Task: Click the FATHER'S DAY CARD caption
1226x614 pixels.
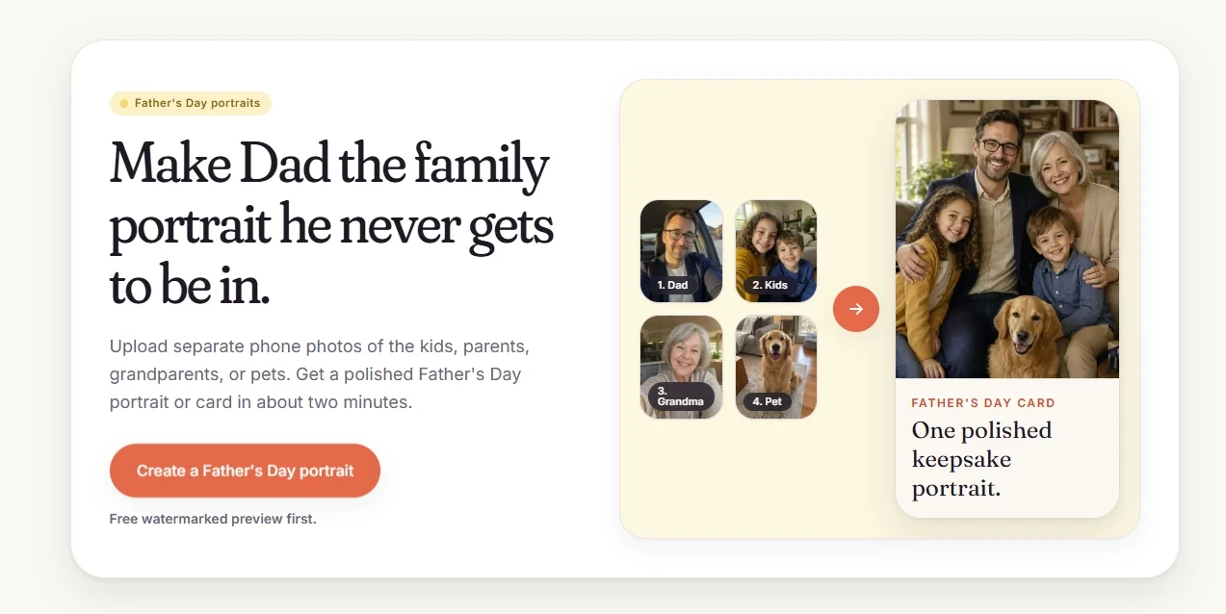Action: pyautogui.click(x=983, y=403)
